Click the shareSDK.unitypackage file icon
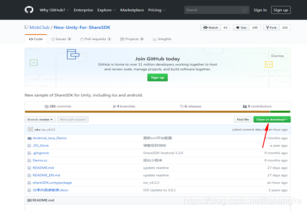Image resolution: width=307 pixels, height=211 pixels. (x=29, y=183)
